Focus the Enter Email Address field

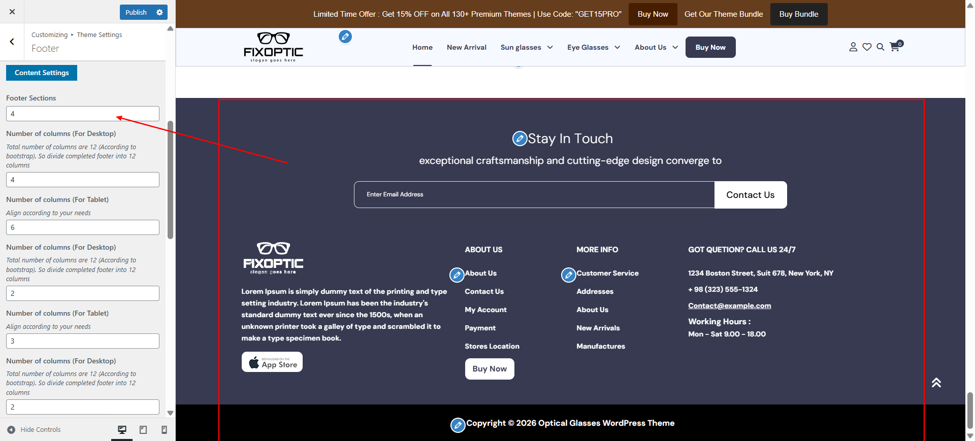pos(534,194)
